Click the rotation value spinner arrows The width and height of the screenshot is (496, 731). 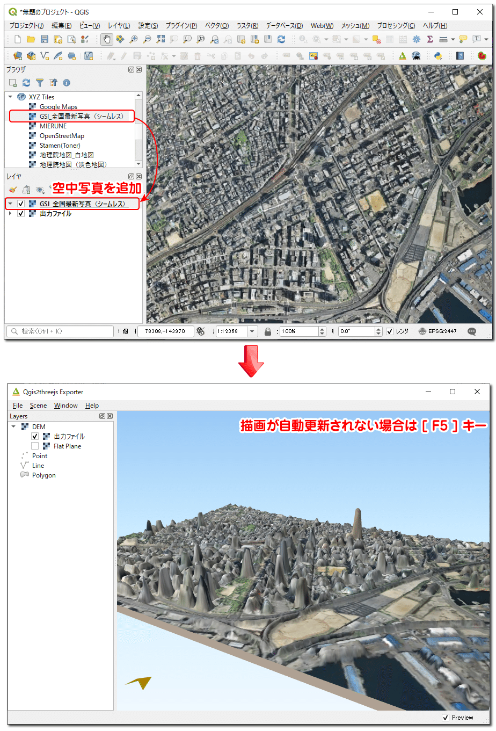coord(378,331)
